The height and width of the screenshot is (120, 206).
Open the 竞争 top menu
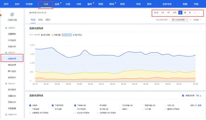click(x=149, y=4)
